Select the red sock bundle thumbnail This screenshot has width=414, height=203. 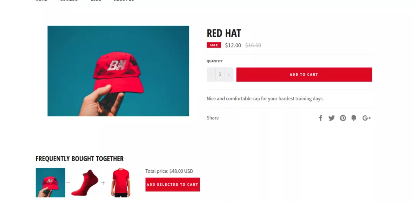(x=84, y=182)
